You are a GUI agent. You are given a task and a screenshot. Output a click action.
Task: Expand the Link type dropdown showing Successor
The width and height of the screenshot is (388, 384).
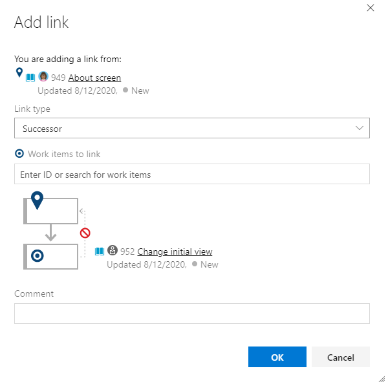(191, 129)
